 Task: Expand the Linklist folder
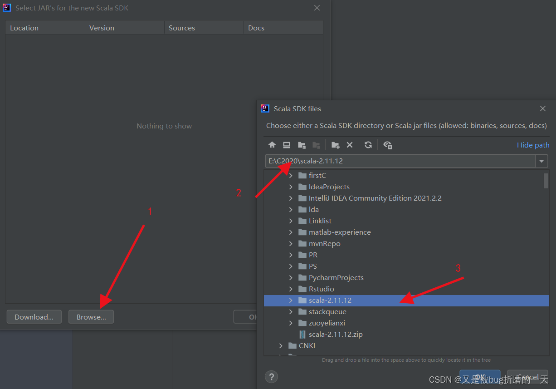(291, 221)
